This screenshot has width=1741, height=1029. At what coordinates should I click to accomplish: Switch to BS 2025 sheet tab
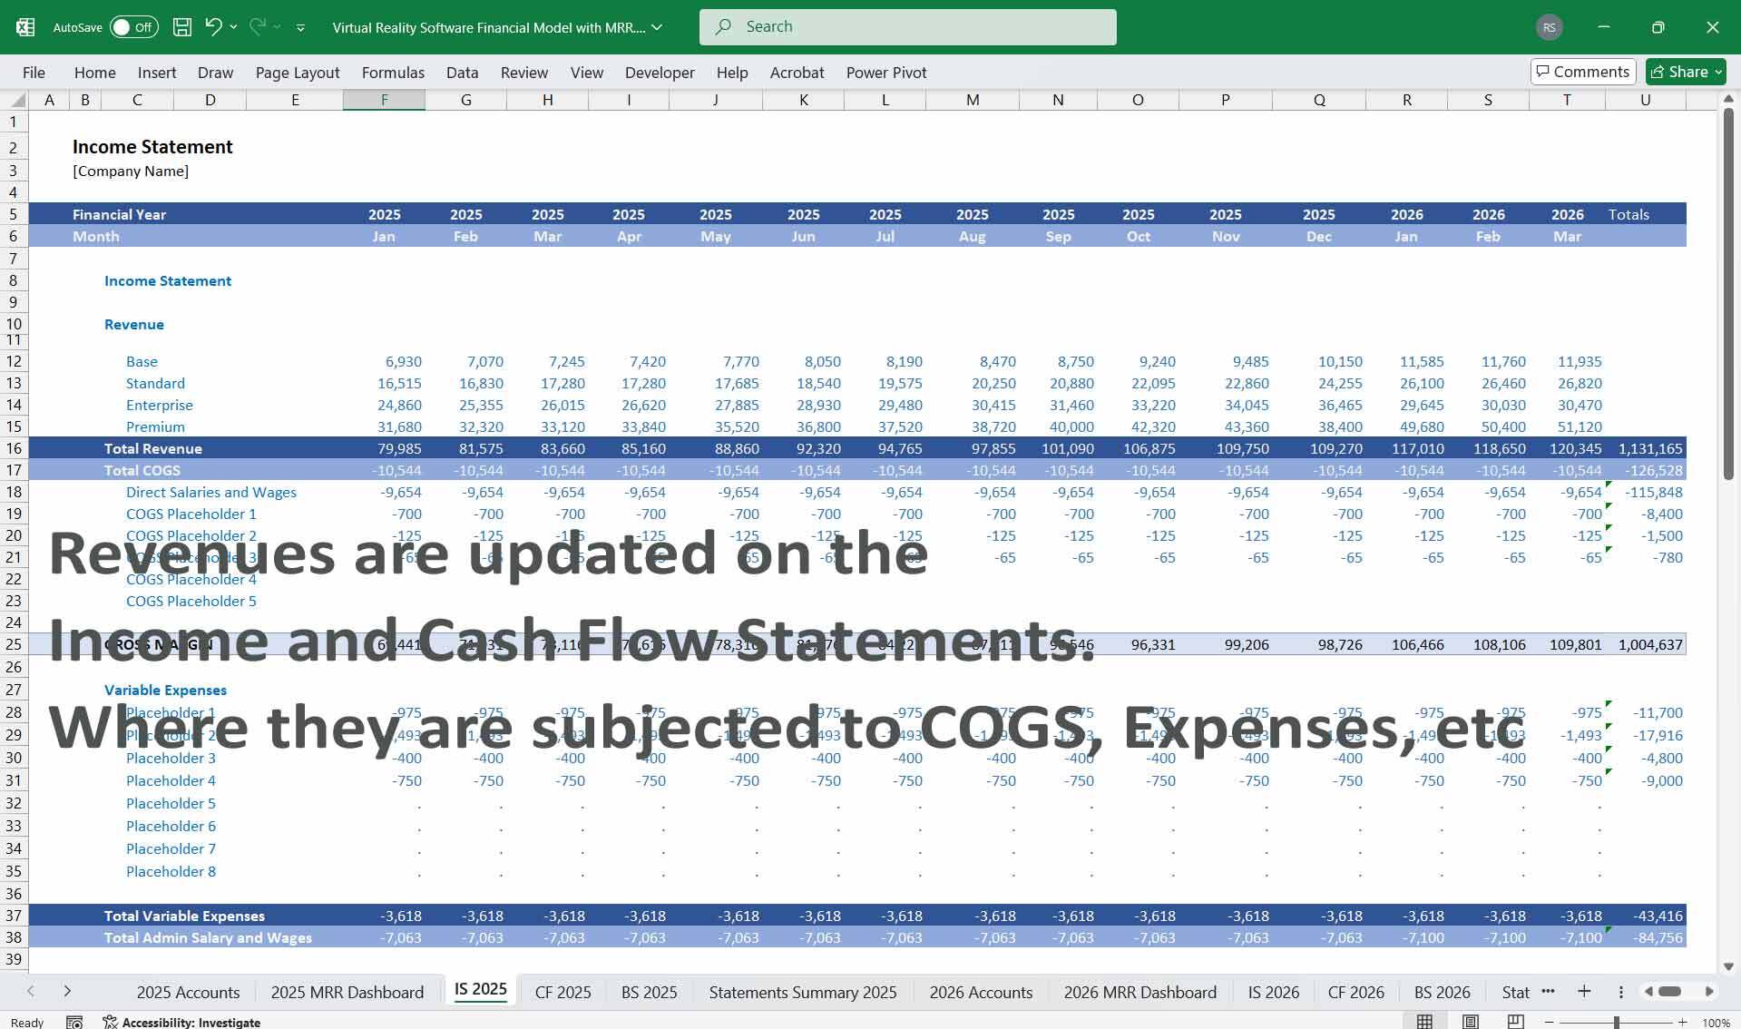(649, 992)
